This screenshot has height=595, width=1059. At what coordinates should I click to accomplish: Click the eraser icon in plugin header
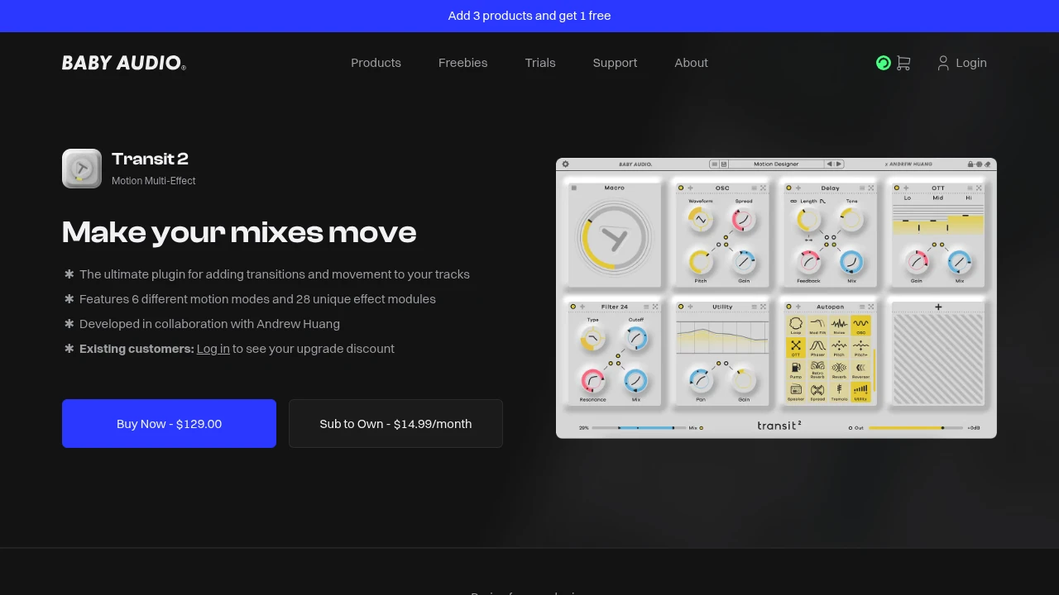point(988,164)
